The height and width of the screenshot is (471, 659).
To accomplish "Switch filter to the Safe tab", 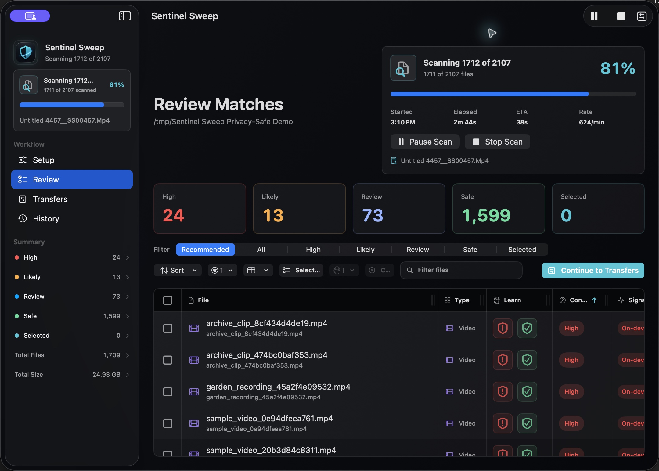I will [x=470, y=250].
